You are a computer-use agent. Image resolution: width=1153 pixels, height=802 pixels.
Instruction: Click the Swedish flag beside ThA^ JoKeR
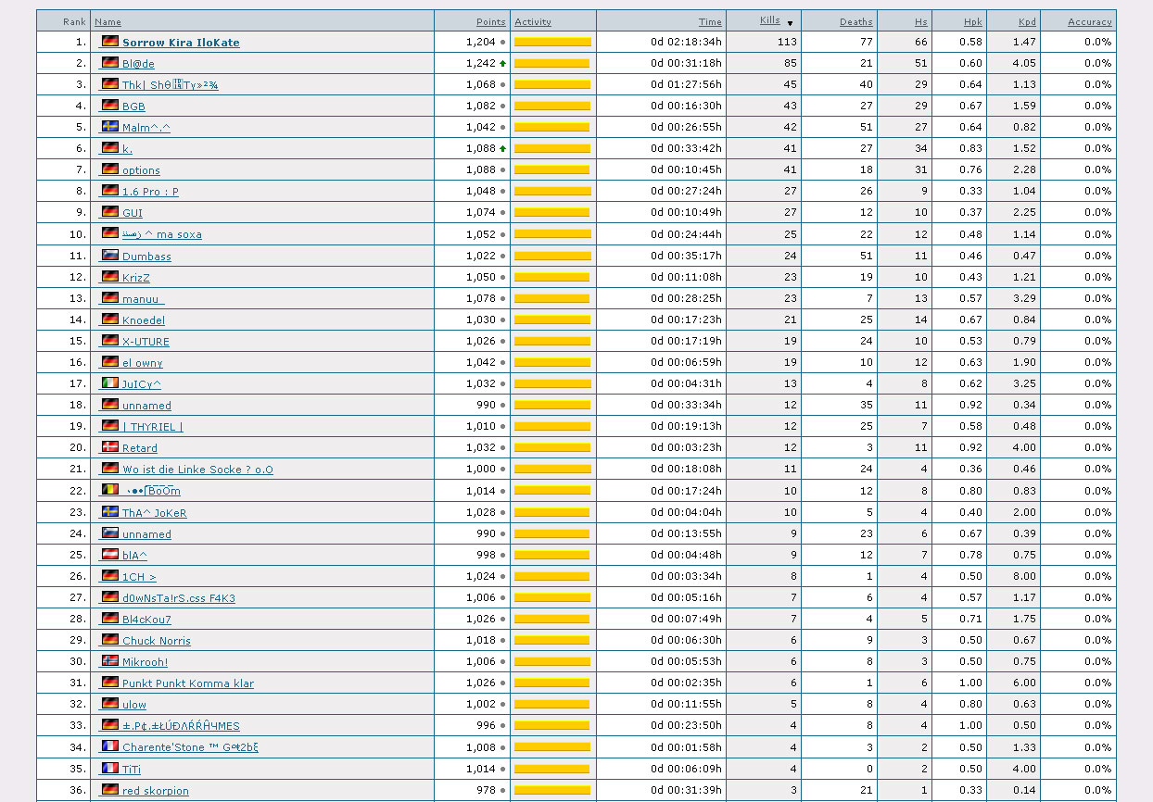coord(110,512)
